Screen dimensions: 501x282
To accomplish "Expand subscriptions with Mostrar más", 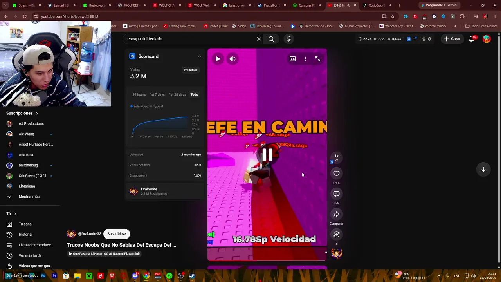I will click(x=30, y=197).
